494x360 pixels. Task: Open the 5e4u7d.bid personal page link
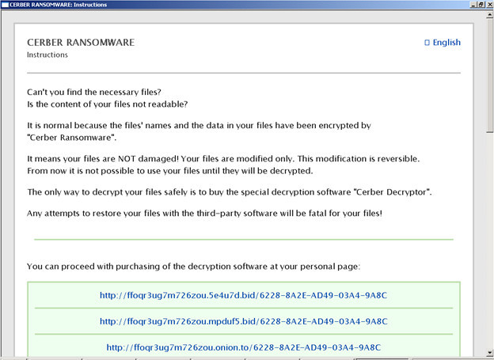(x=243, y=295)
